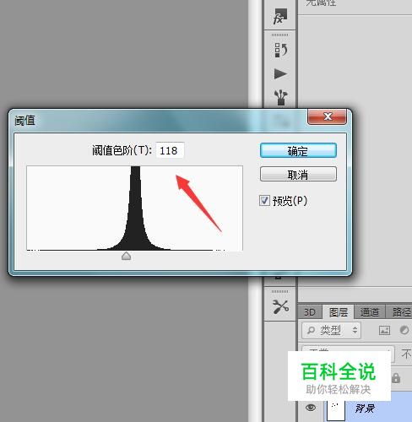
Task: Open the Tool Presets wrench icon
Action: tap(280, 306)
